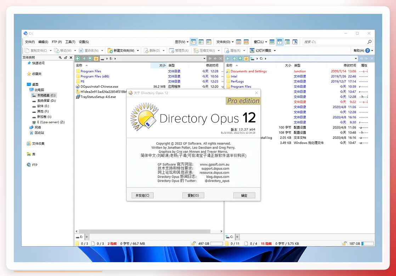Expand the 帮助(H) dropdown arrow

click(372, 51)
